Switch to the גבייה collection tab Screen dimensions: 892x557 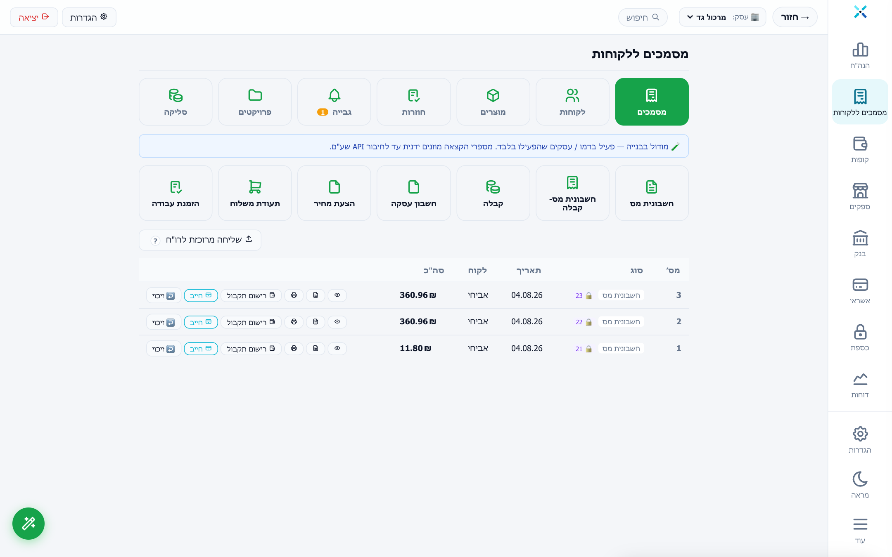(x=334, y=102)
